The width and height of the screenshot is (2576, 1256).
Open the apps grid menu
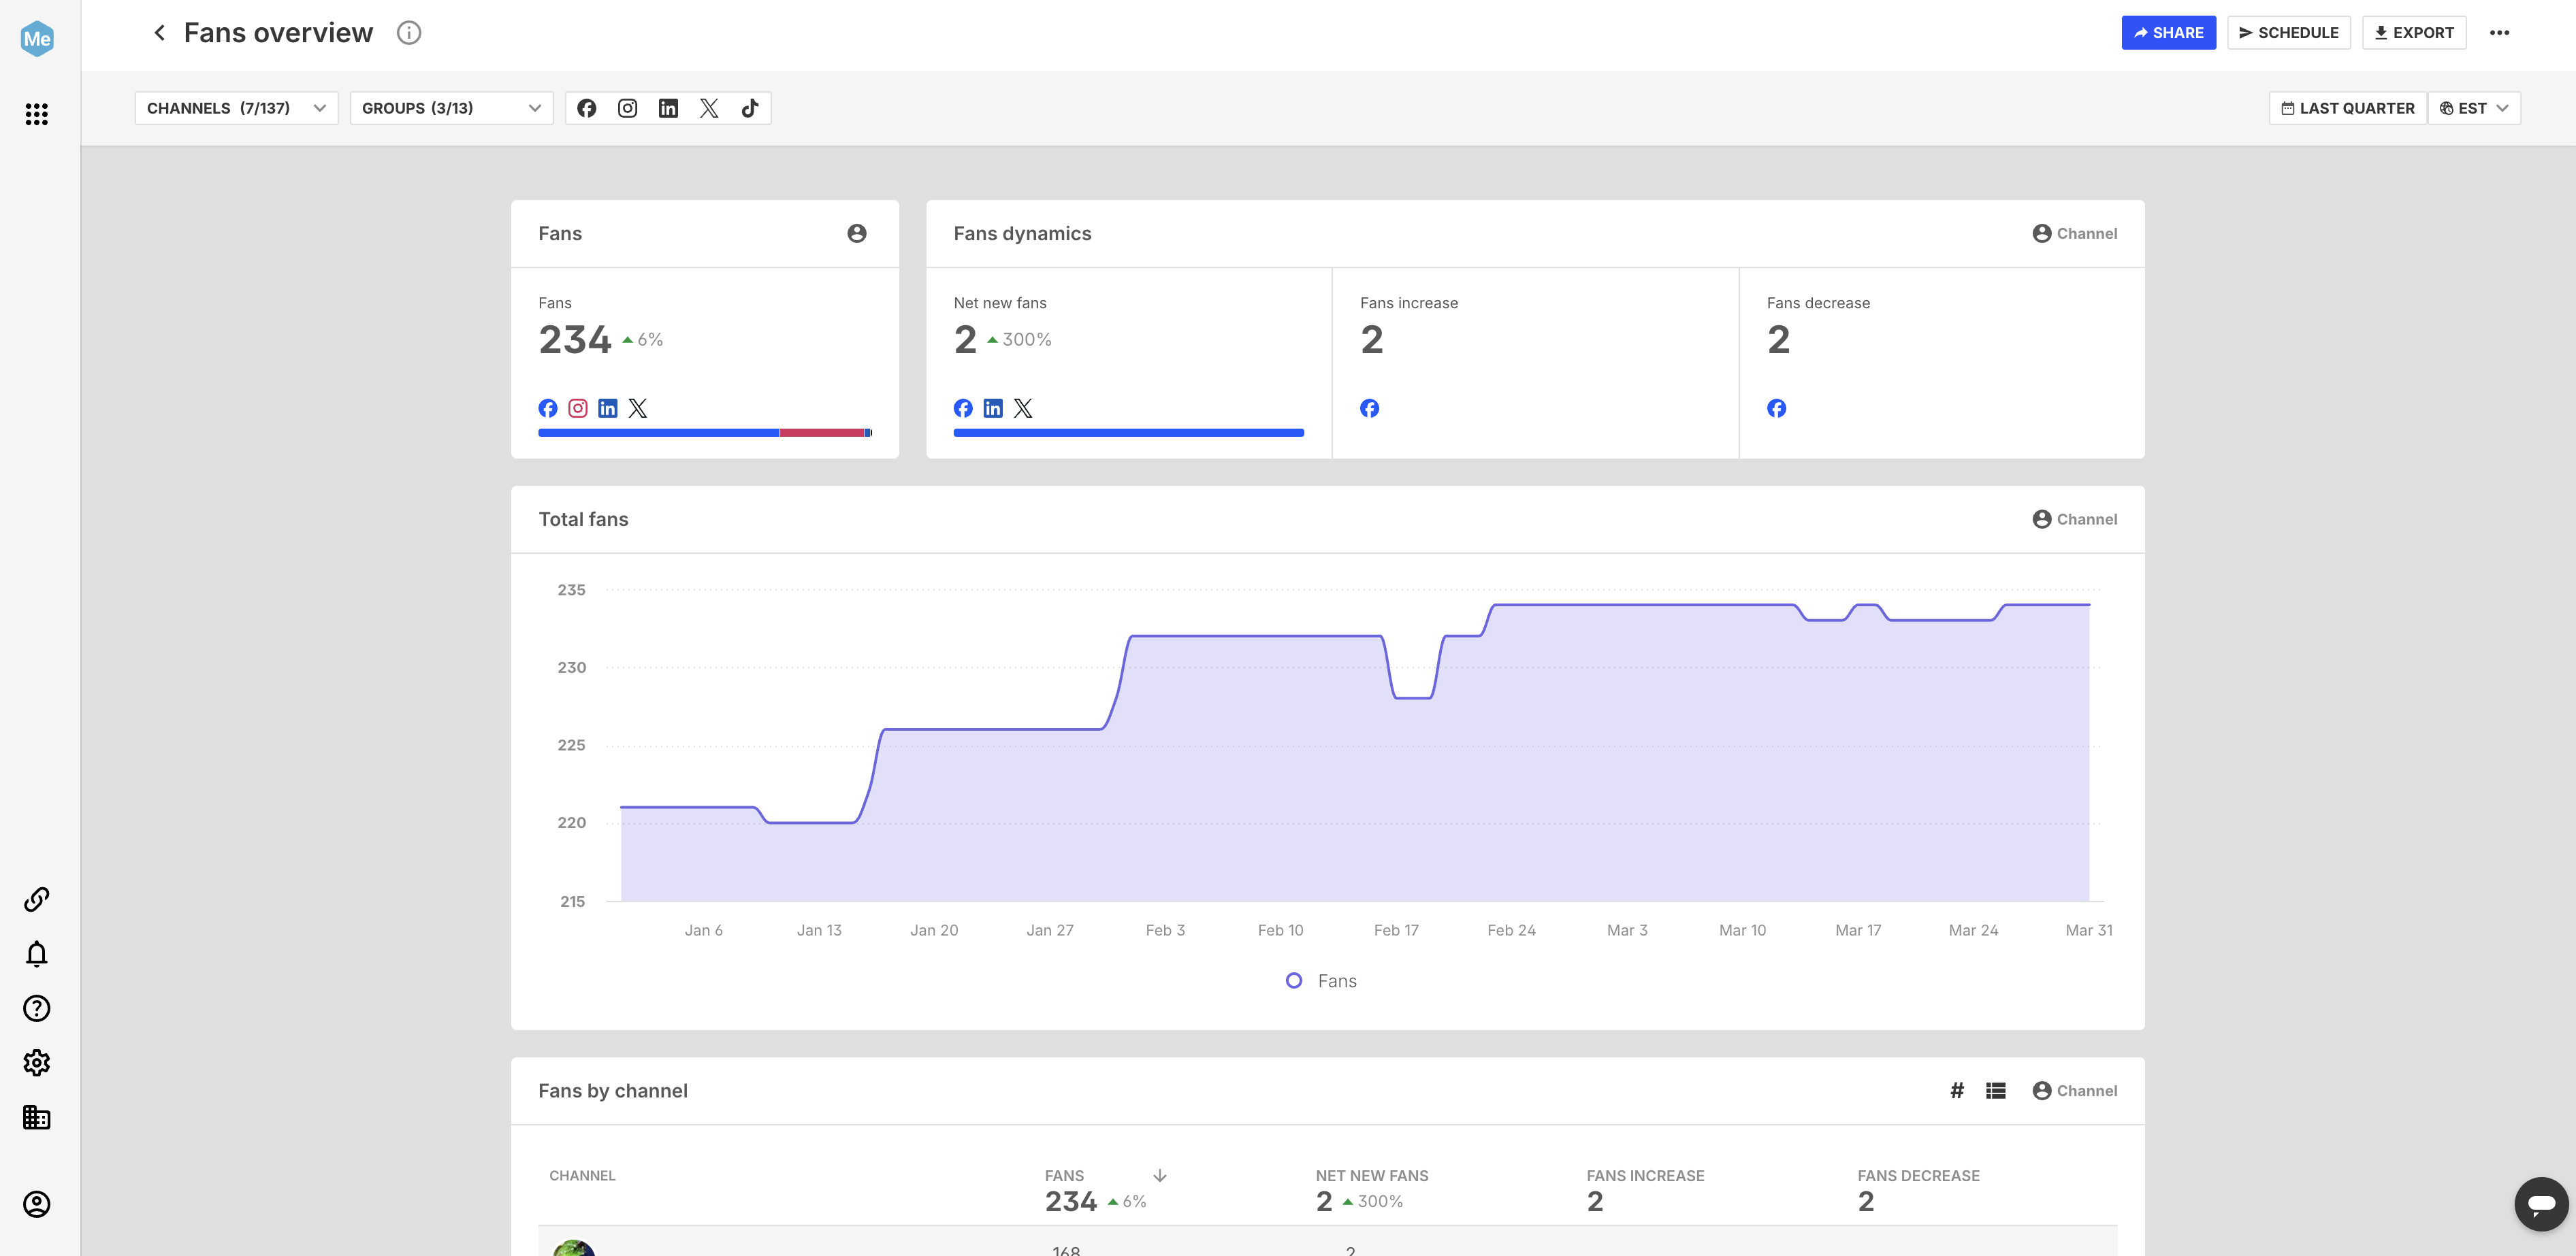click(37, 114)
